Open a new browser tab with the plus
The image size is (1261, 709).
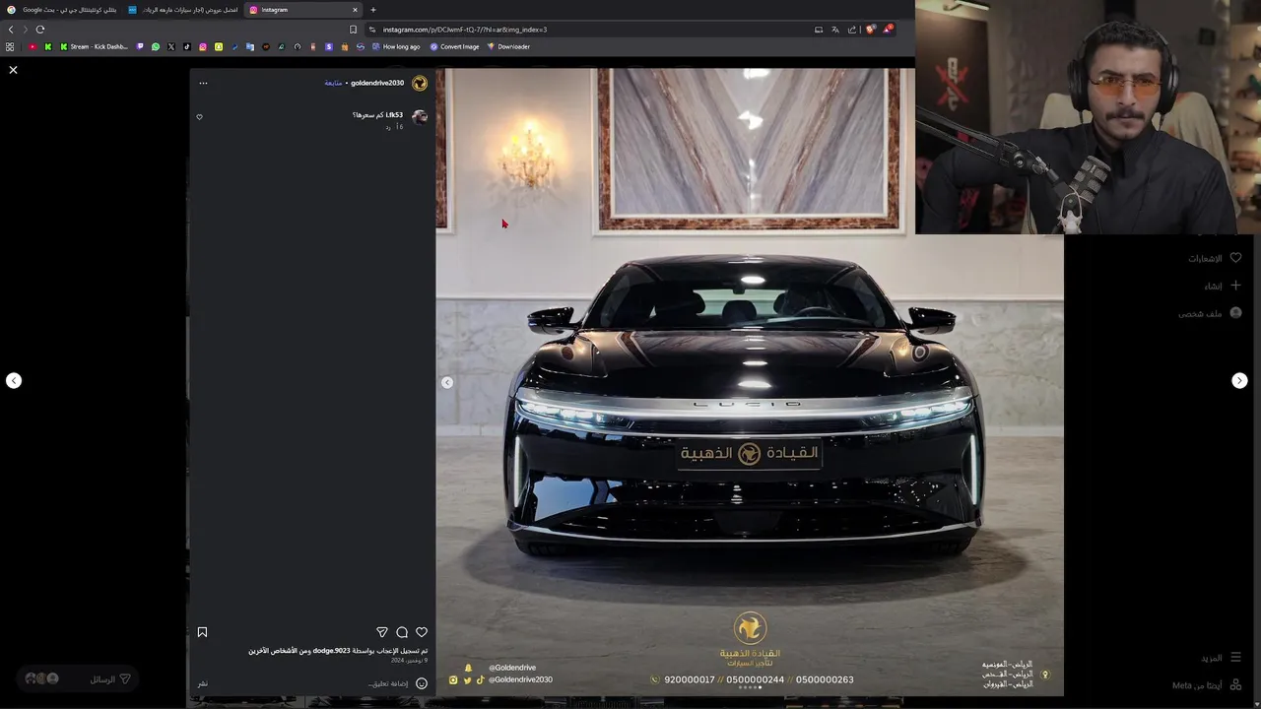[373, 10]
